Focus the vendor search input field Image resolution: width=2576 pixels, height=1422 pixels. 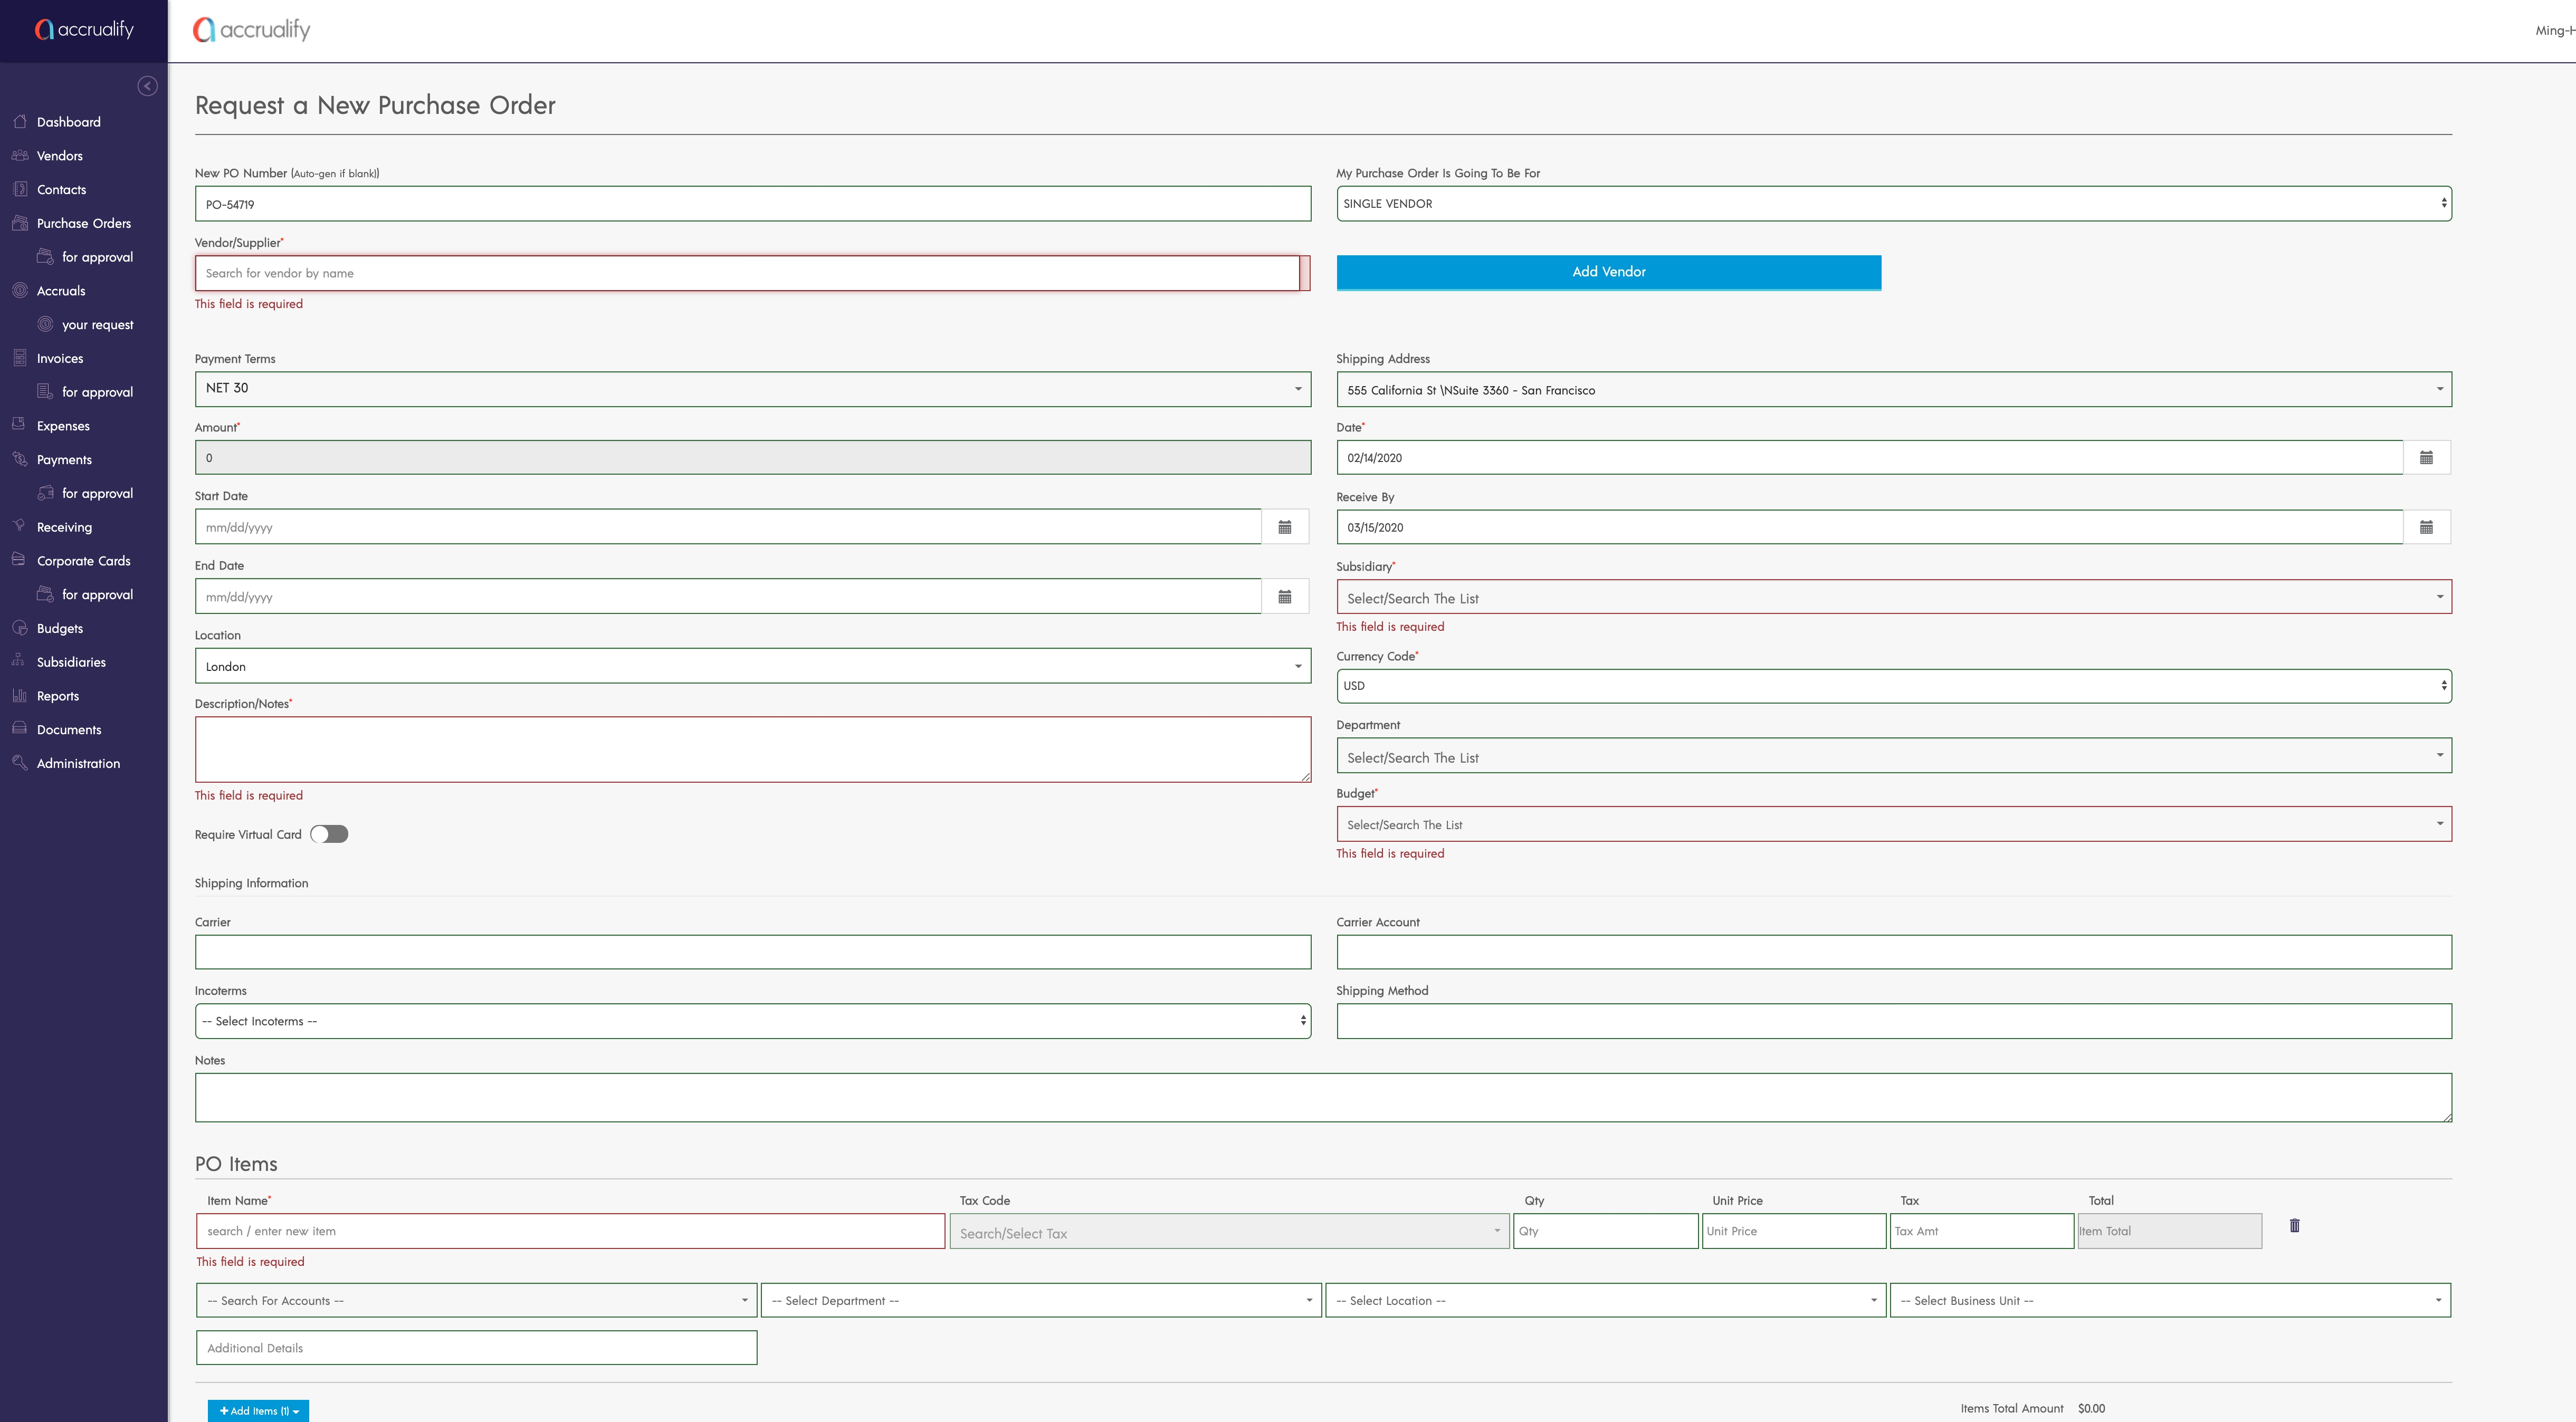[x=746, y=273]
